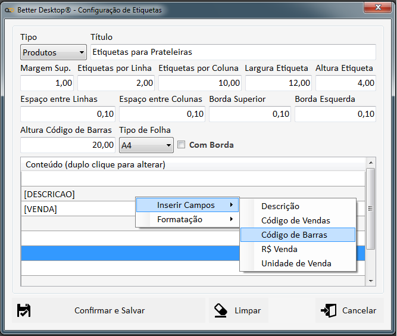The image size is (397, 336).
Task: Click the Better Desktop title bar icon
Action: [10, 10]
